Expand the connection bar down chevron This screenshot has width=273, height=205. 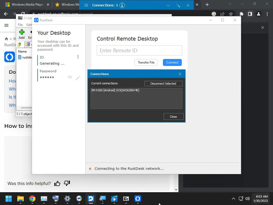click(168, 5)
